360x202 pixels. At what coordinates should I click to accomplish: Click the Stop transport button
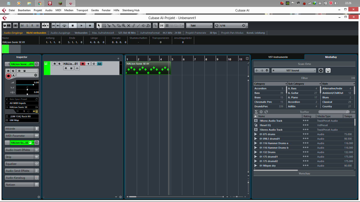pyautogui.click(x=73, y=26)
